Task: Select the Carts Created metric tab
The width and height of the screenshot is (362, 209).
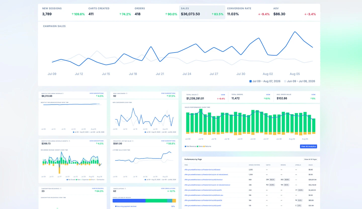Action: click(110, 12)
